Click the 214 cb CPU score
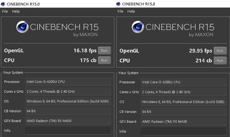The width and height of the screenshot is (230, 137). point(204,60)
